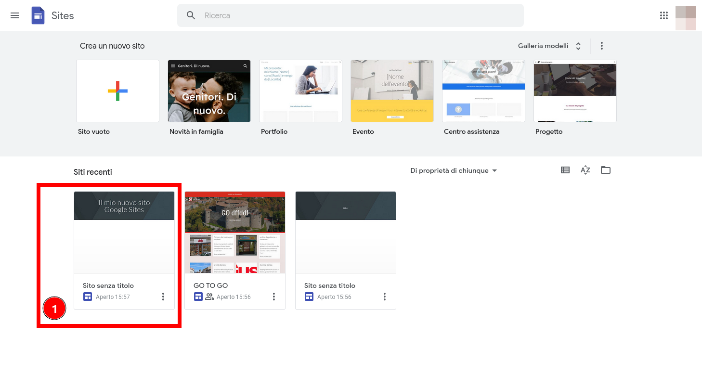Select the Evento template thumbnail
Viewport: 702px width, 376px height.
(x=392, y=91)
